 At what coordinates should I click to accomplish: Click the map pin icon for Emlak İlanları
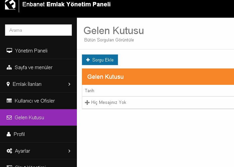click(x=8, y=84)
